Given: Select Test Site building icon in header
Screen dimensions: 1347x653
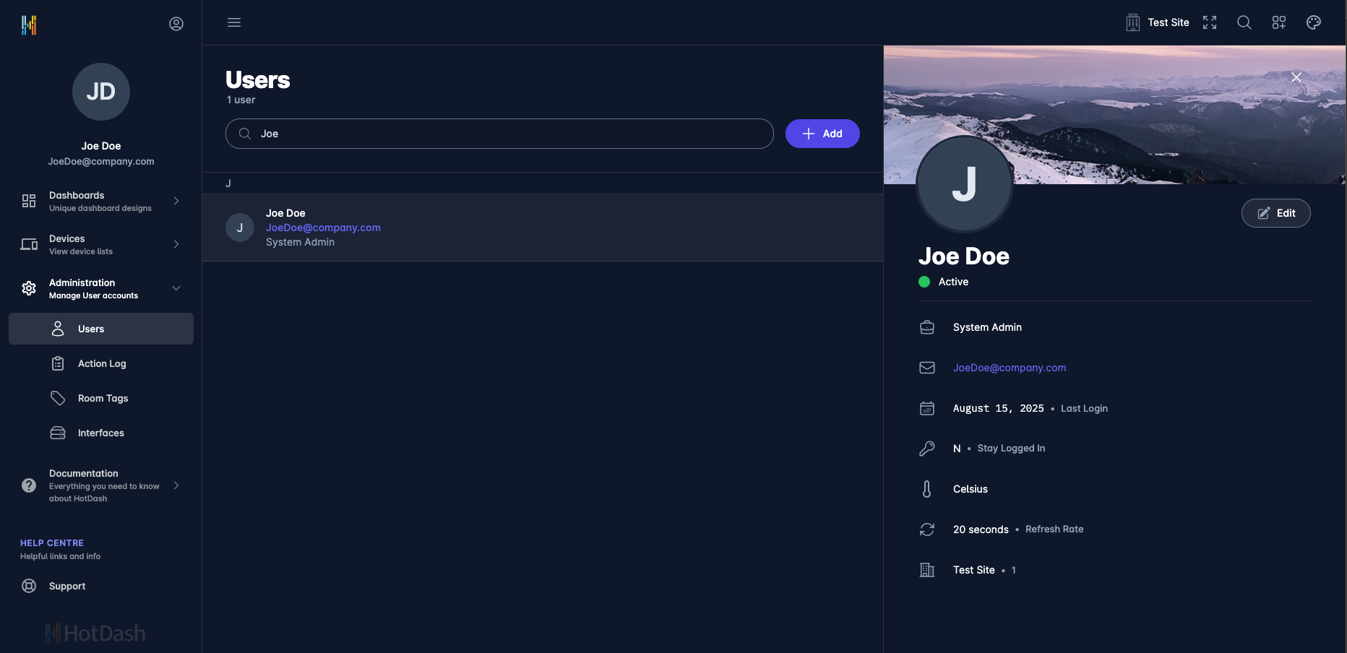Looking at the screenshot, I should pyautogui.click(x=1132, y=22).
